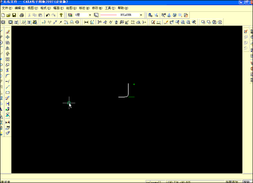Click the title block icon
This screenshot has height=183, width=253.
point(16,22)
